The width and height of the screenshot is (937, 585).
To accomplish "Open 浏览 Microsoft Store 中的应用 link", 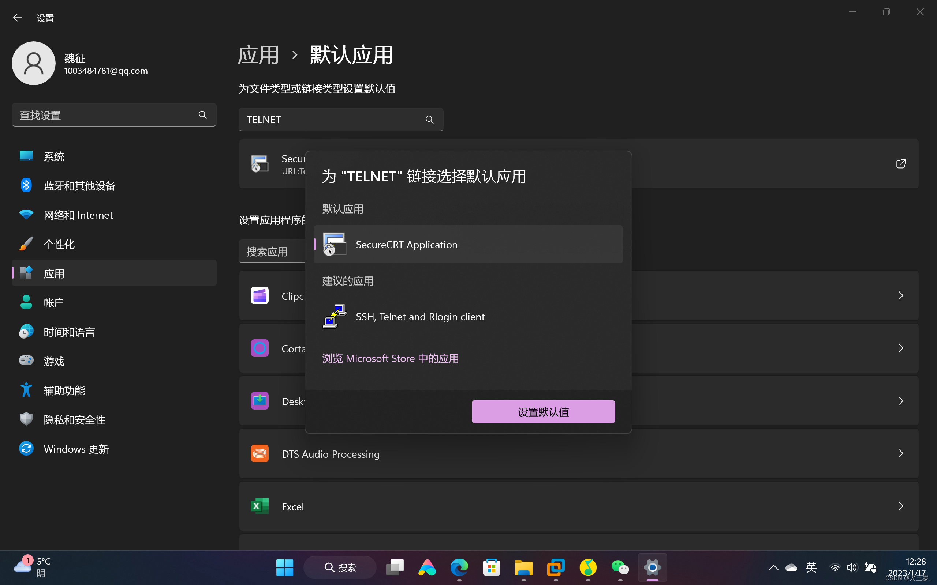I will tap(390, 358).
